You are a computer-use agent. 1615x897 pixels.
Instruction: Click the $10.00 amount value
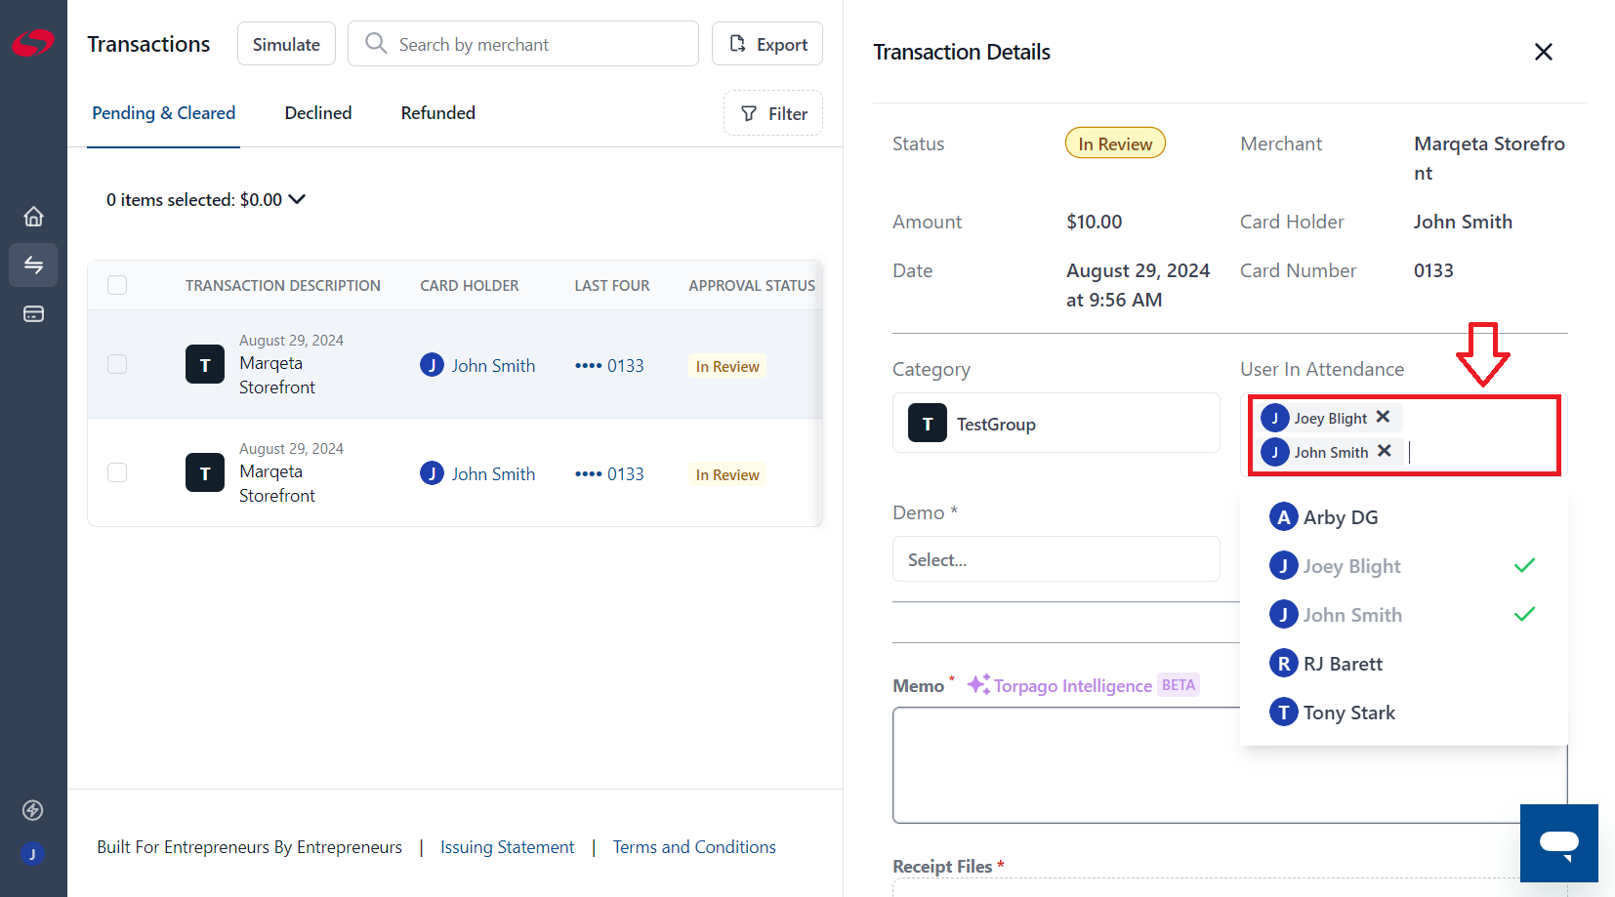click(1095, 222)
